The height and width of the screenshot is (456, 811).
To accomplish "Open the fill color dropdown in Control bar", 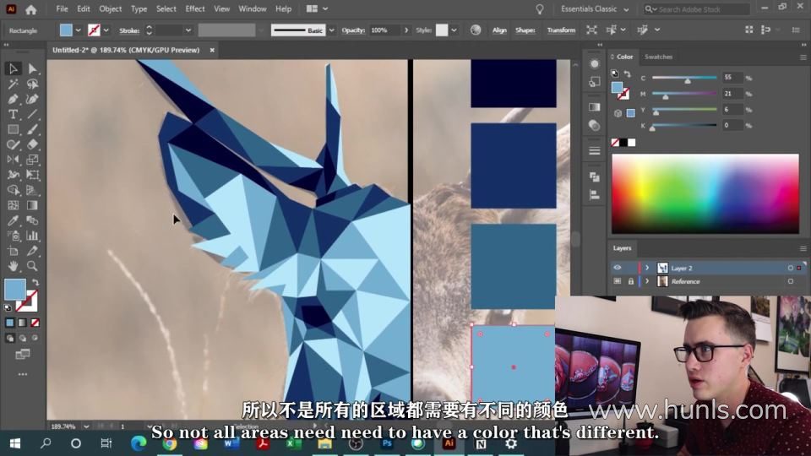I will (78, 30).
